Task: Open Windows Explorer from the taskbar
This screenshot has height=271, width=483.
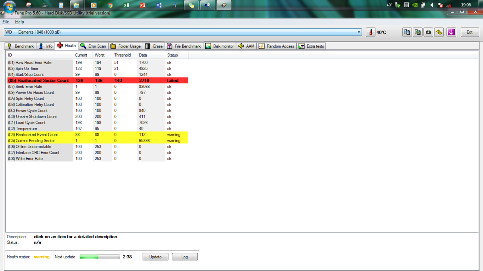Action: point(76,5)
